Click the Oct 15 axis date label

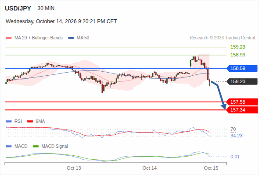tap(211, 168)
